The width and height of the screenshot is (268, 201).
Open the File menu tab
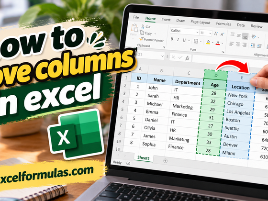136,17
